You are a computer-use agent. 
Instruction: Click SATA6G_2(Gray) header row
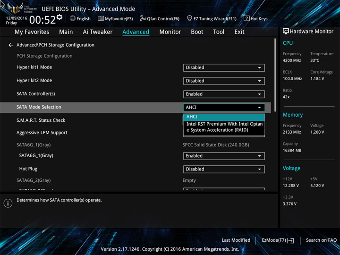pos(34,180)
